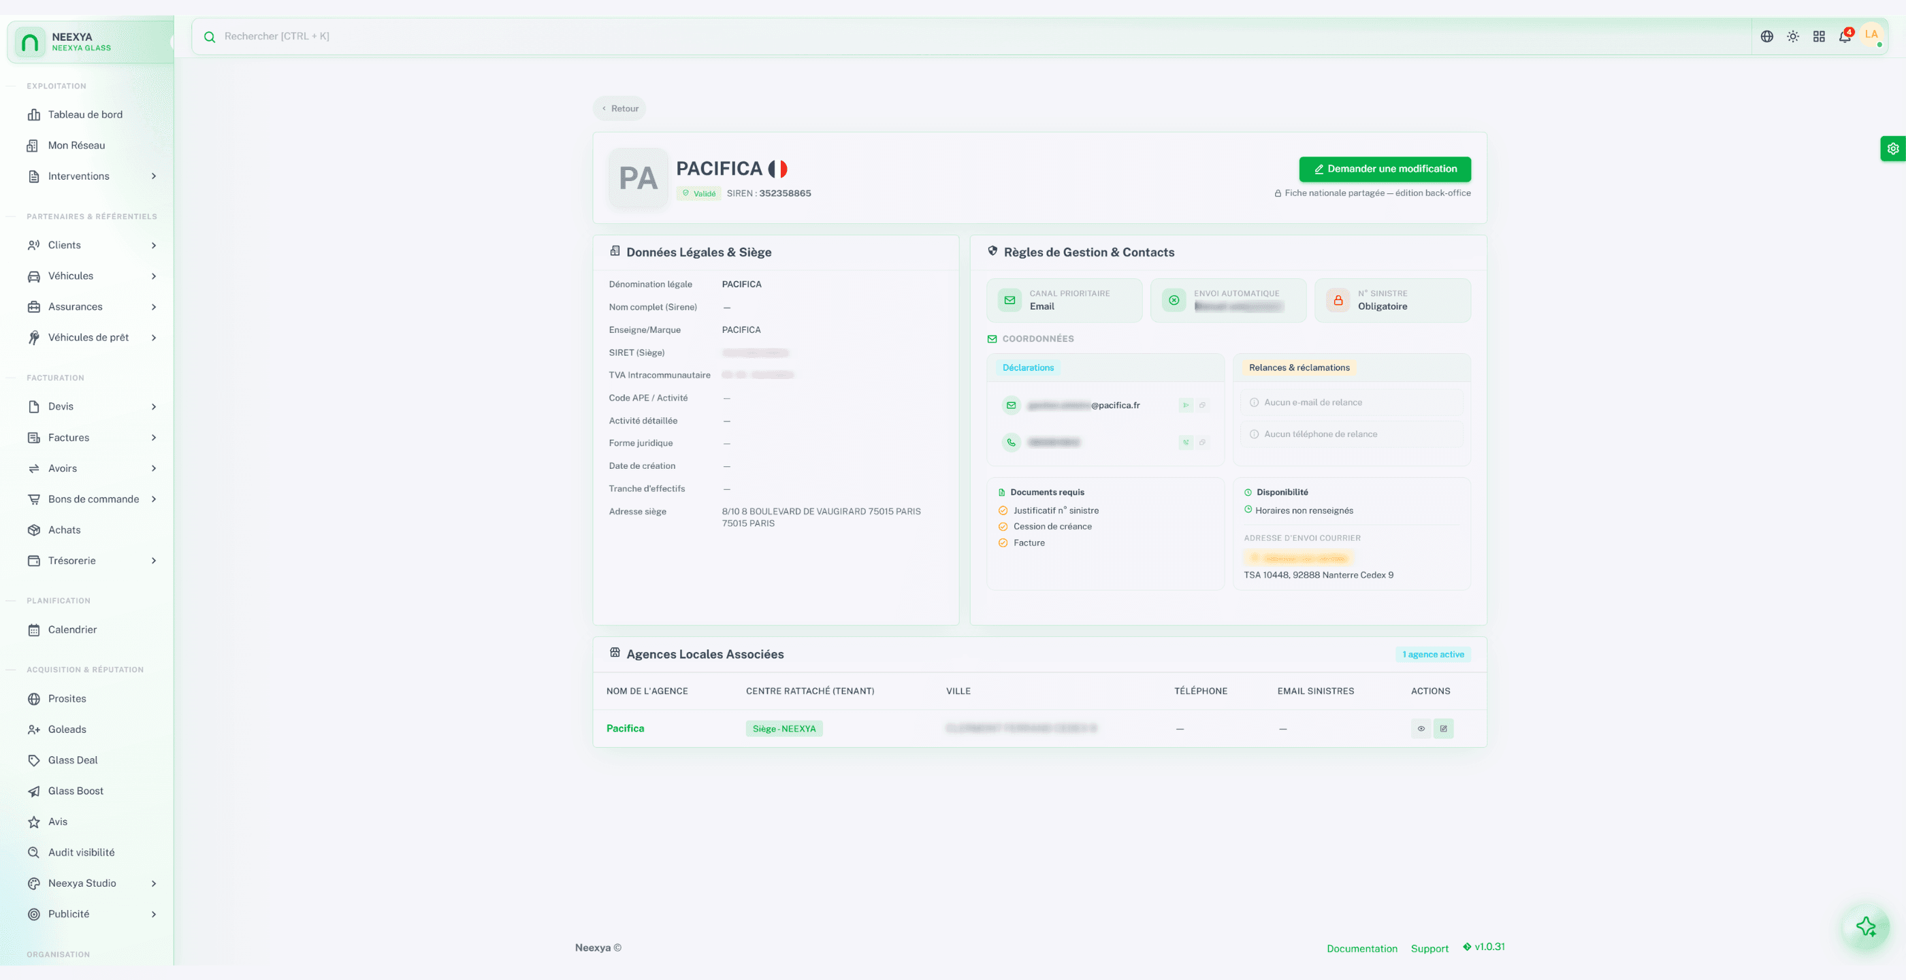The height and width of the screenshot is (980, 1906).
Task: Expand the Nexya Studio submenu chevron
Action: pyautogui.click(x=154, y=884)
